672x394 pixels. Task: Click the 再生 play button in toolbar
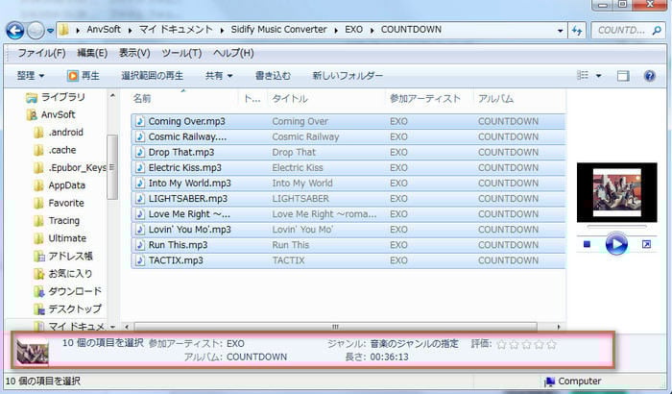click(84, 76)
